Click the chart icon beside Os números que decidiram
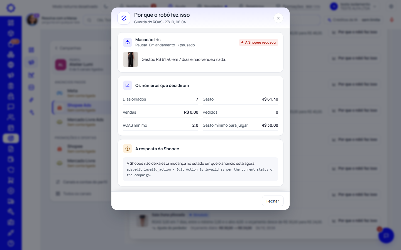Image resolution: width=401 pixels, height=250 pixels. point(128,85)
